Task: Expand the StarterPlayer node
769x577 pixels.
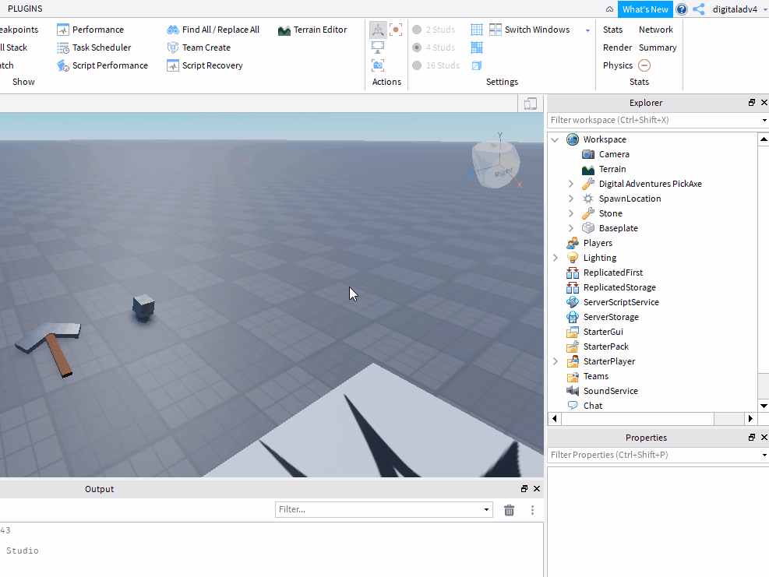Action: [x=556, y=361]
